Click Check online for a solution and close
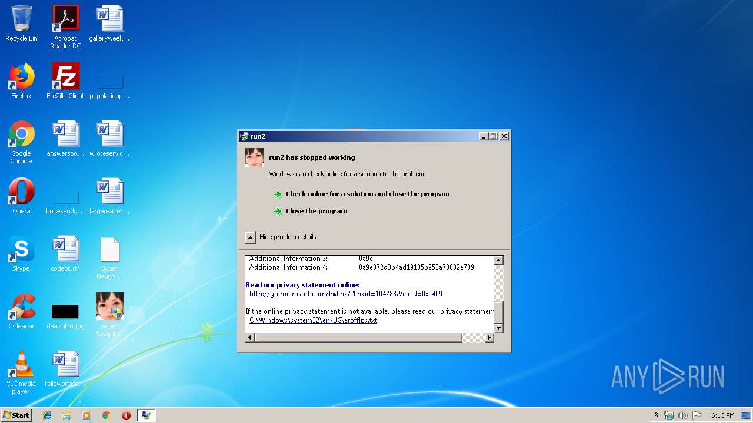This screenshot has width=753, height=423. point(368,194)
